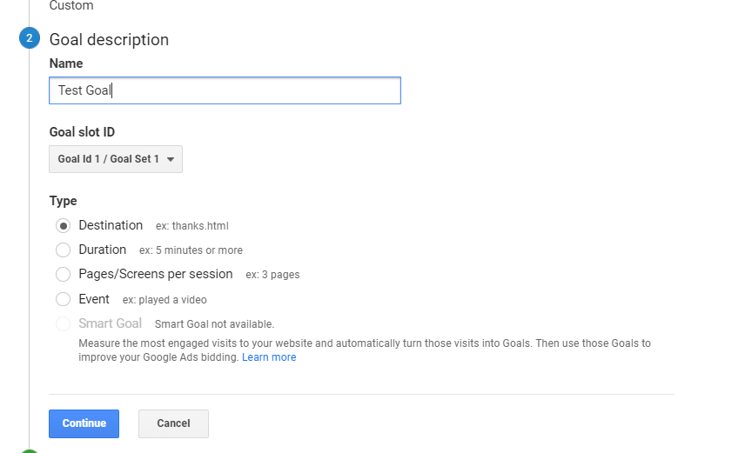Screen dimensions: 732x453
Task: Click the disabled Smart Goal radio button
Action: (x=63, y=323)
